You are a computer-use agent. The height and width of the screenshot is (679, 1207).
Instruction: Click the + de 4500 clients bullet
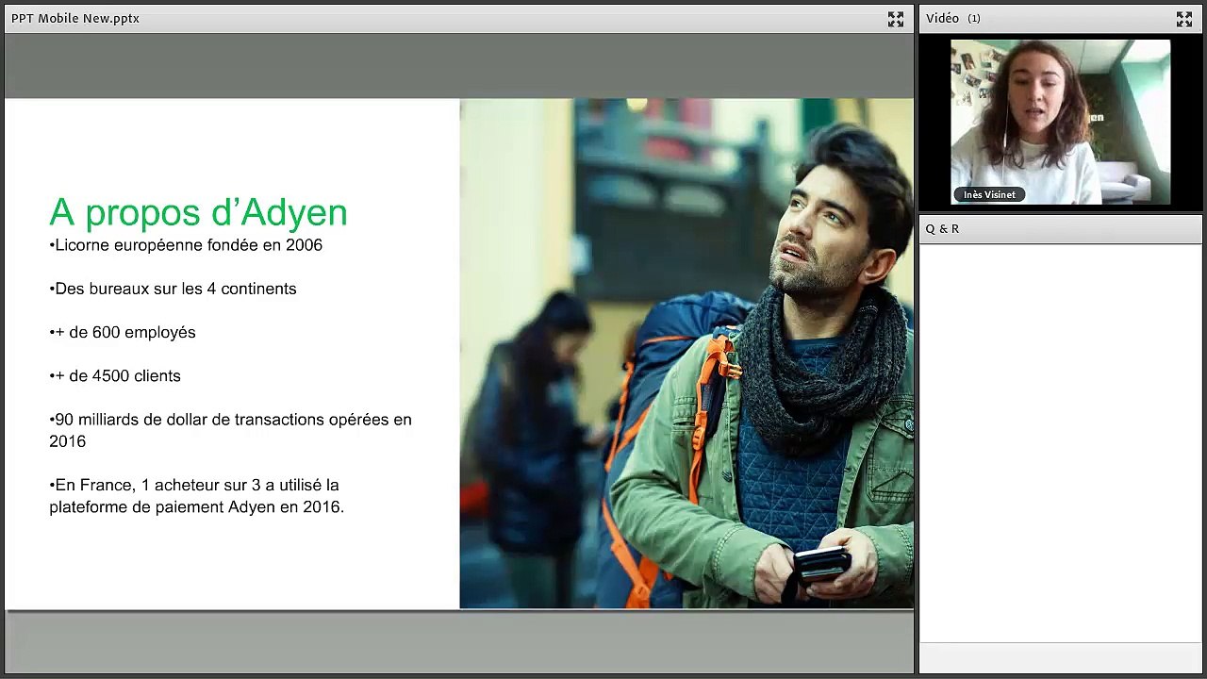click(x=115, y=375)
